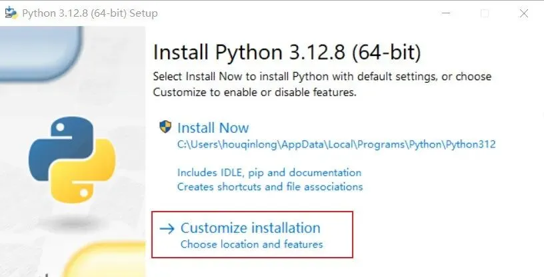Click the UAC shield icon beside Install Now
Screen dimensions: 544x277
point(165,127)
